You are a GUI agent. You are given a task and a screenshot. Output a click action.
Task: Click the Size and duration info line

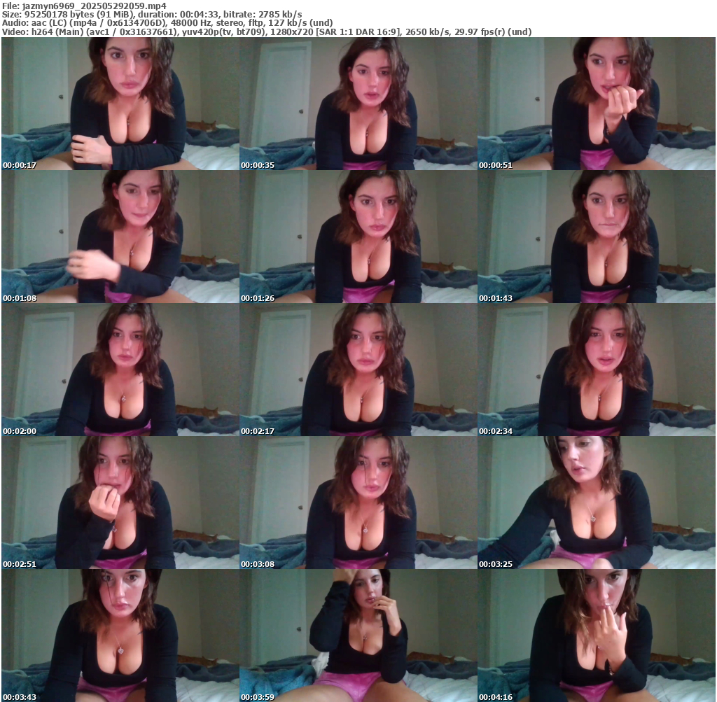pos(152,14)
